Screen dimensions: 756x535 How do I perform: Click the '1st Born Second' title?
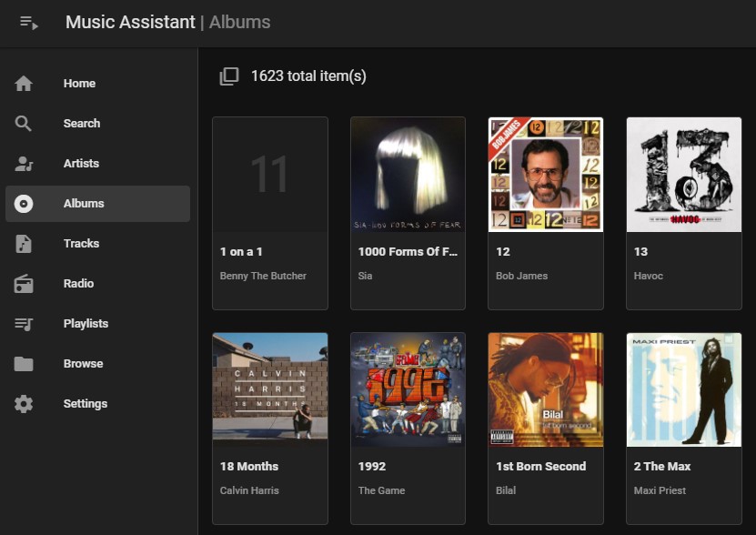coord(541,467)
